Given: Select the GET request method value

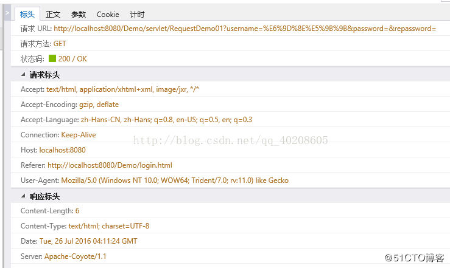Looking at the screenshot, I should [x=60, y=44].
